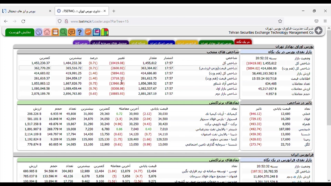Open the table view icon

point(55,32)
